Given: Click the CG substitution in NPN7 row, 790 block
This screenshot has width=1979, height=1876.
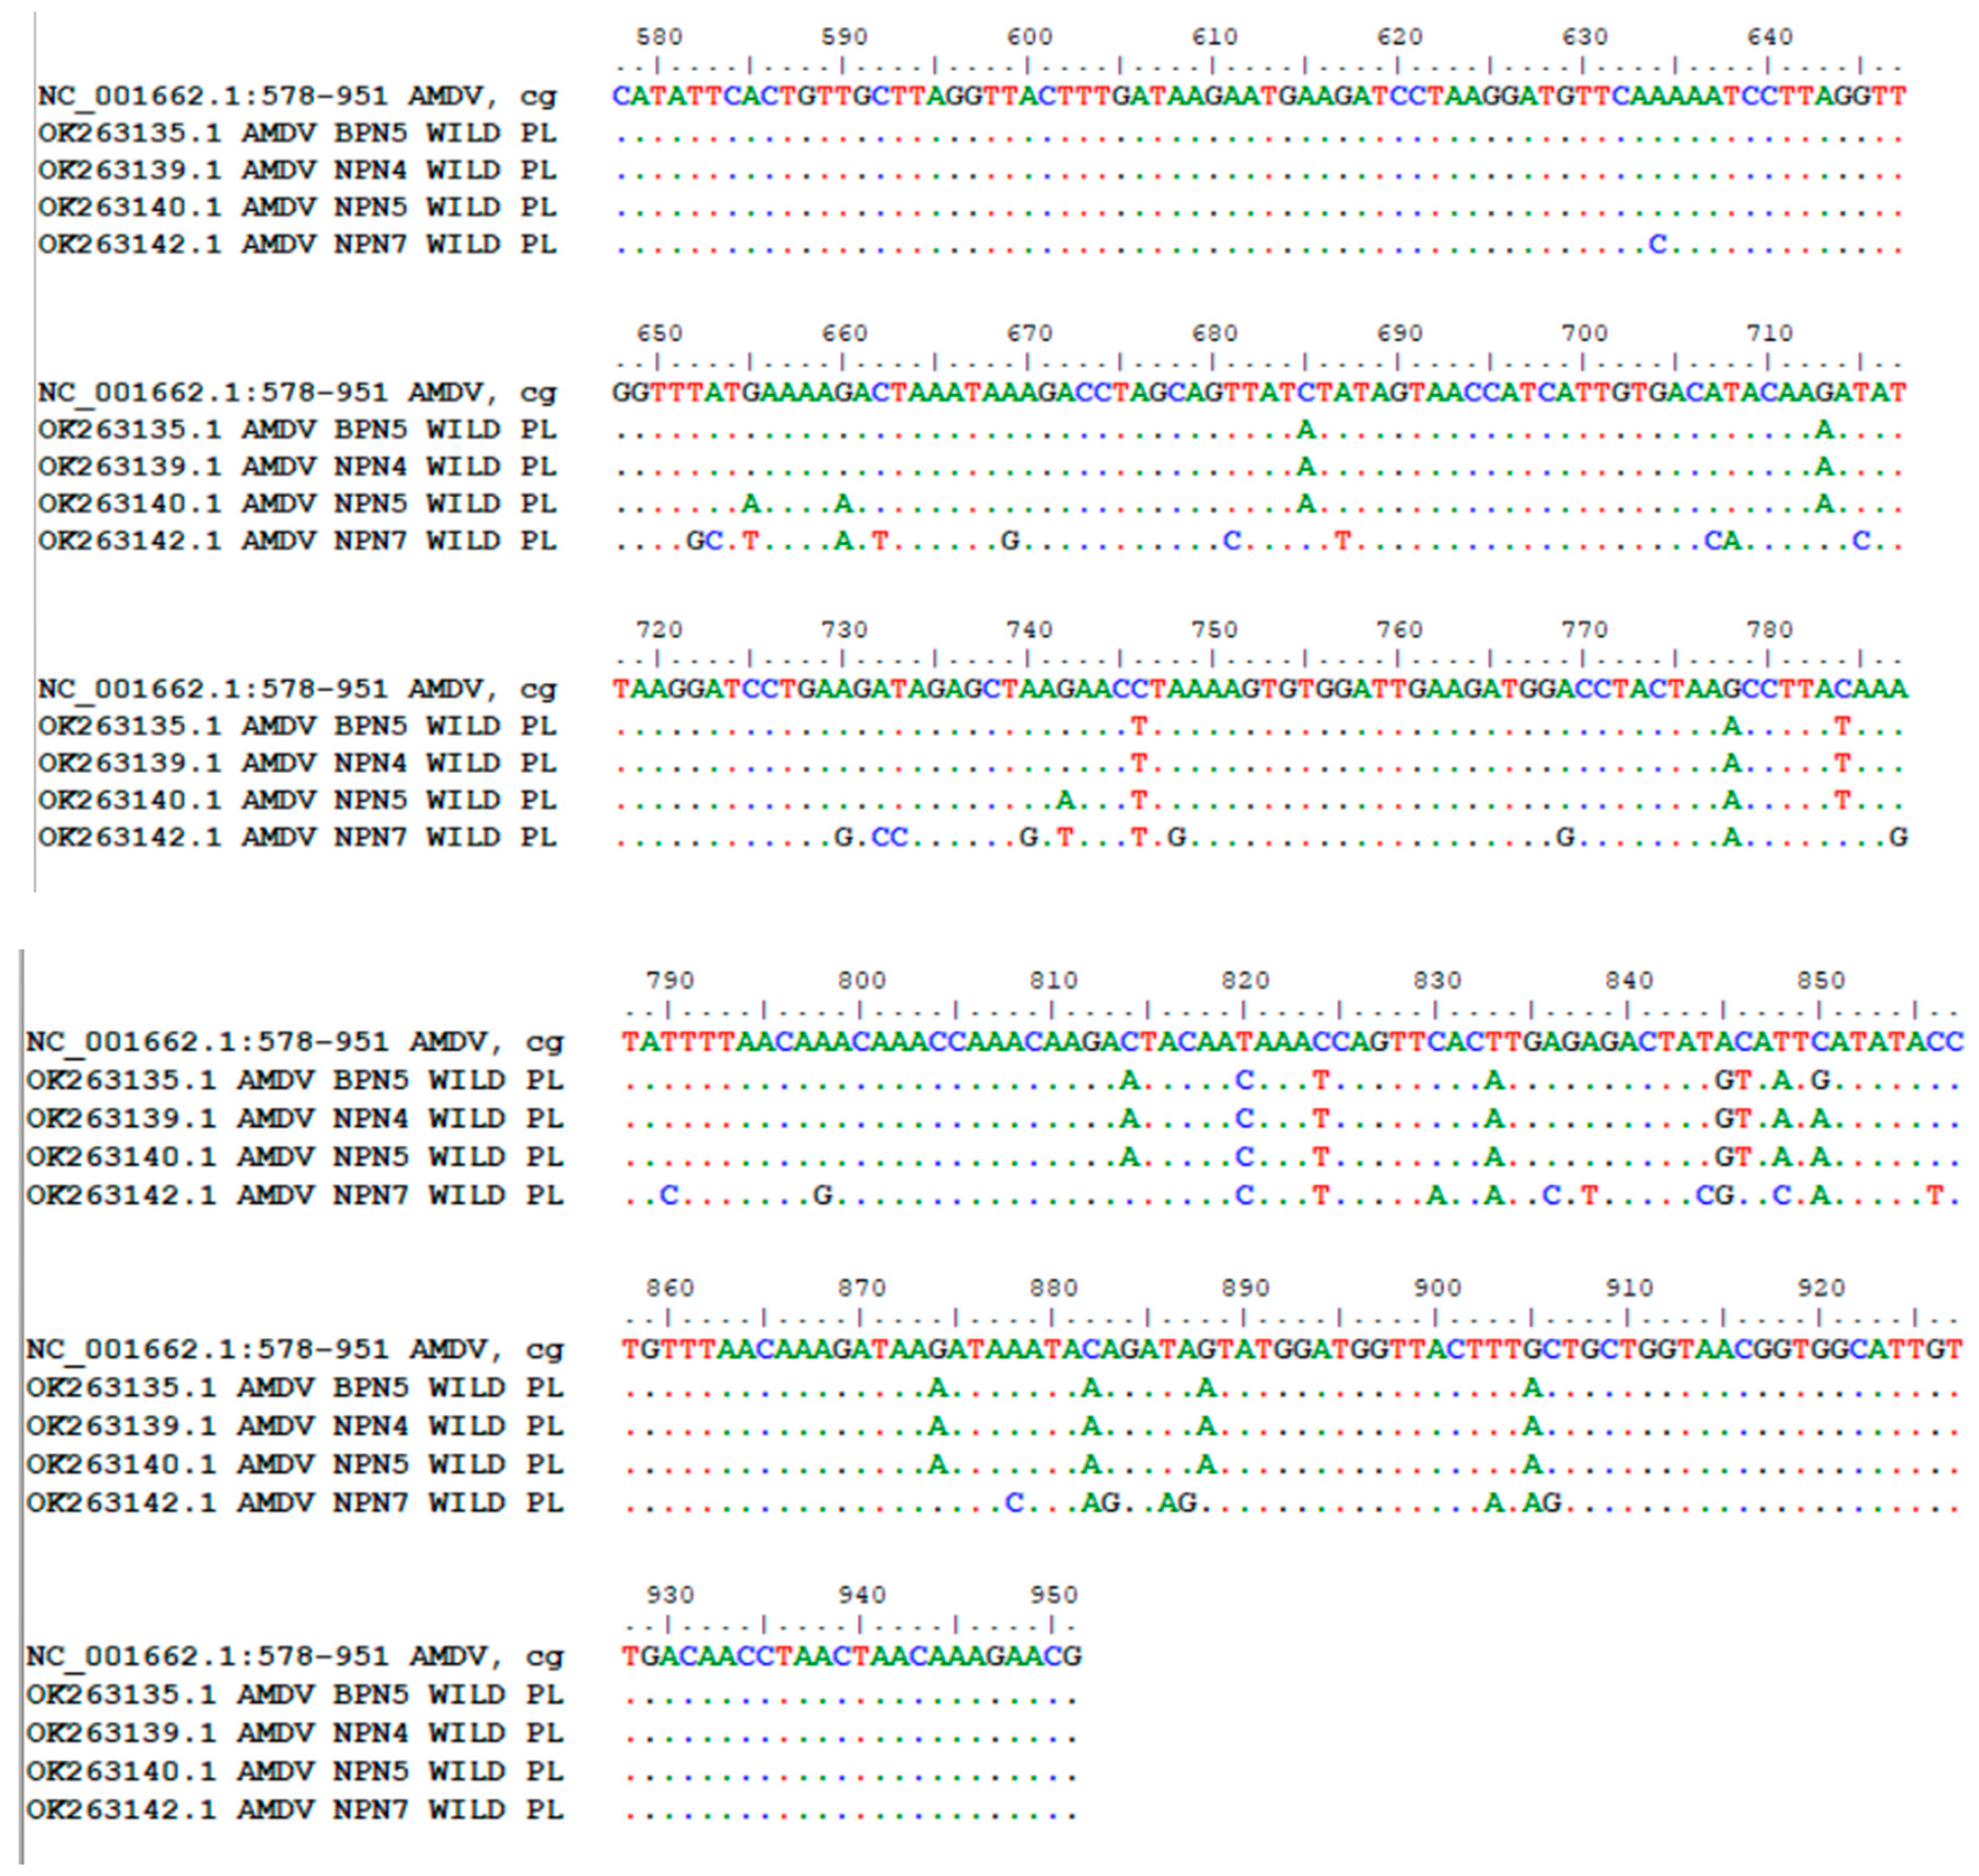Looking at the screenshot, I should point(1714,1195).
